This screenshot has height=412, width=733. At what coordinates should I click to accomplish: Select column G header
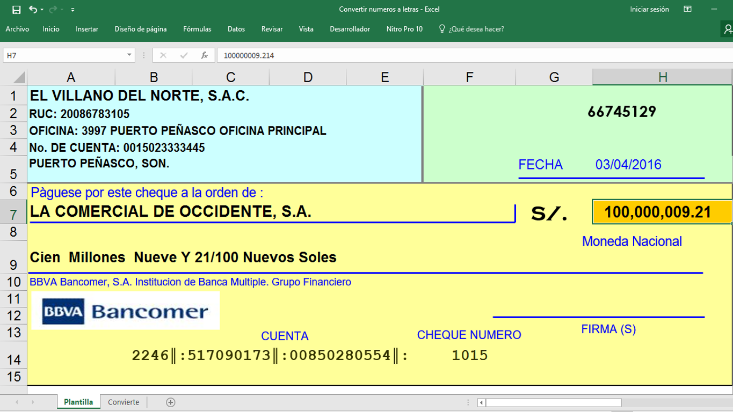coord(554,77)
